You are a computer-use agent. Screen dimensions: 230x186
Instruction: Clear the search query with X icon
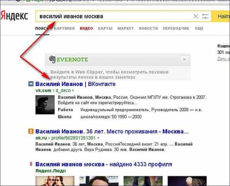pos(195,16)
